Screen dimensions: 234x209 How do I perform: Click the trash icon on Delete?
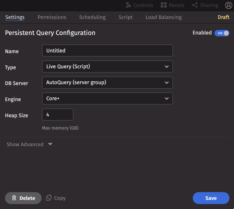click(x=14, y=198)
